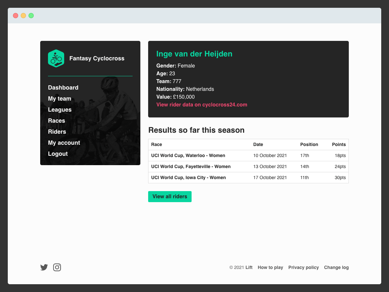Click the yellow minimize window button
Screen dimensions: 389x292
click(x=23, y=16)
